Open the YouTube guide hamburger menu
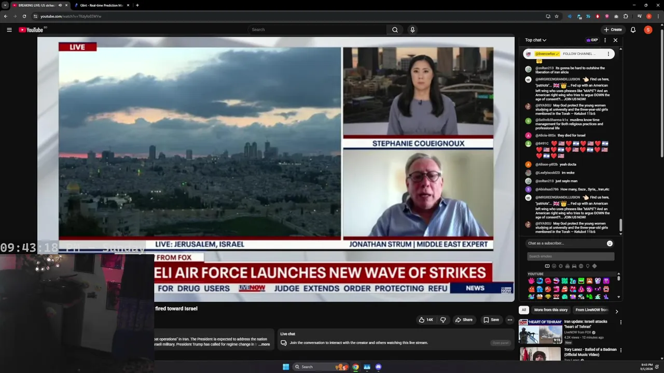 click(x=9, y=30)
